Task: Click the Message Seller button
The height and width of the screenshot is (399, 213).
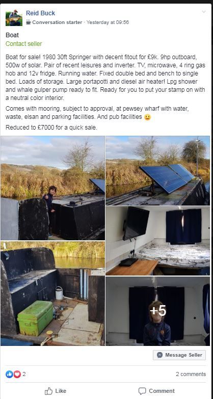Action: click(x=179, y=355)
